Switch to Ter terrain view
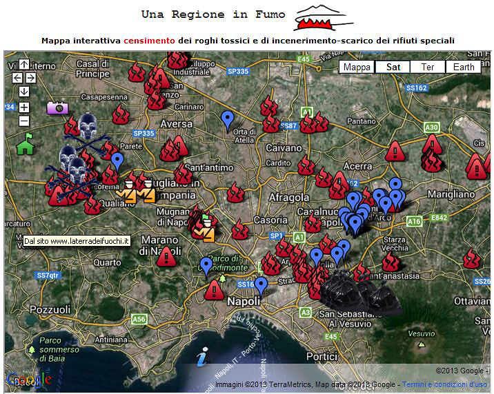The image size is (494, 394). coord(428,67)
